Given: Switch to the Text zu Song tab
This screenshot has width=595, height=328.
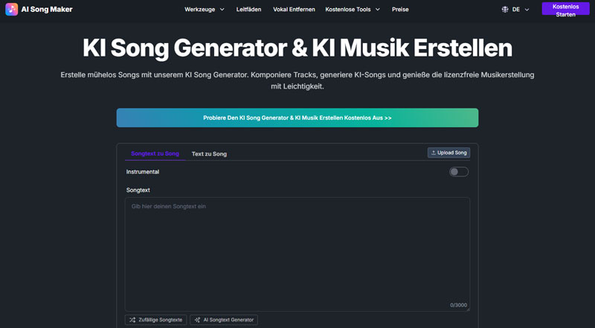Looking at the screenshot, I should [x=209, y=154].
